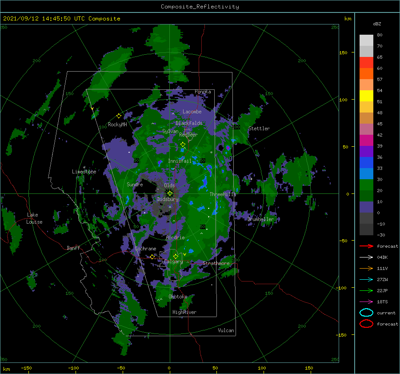Select the slate purple 0-10 dBZ swatch

[x=366, y=207]
